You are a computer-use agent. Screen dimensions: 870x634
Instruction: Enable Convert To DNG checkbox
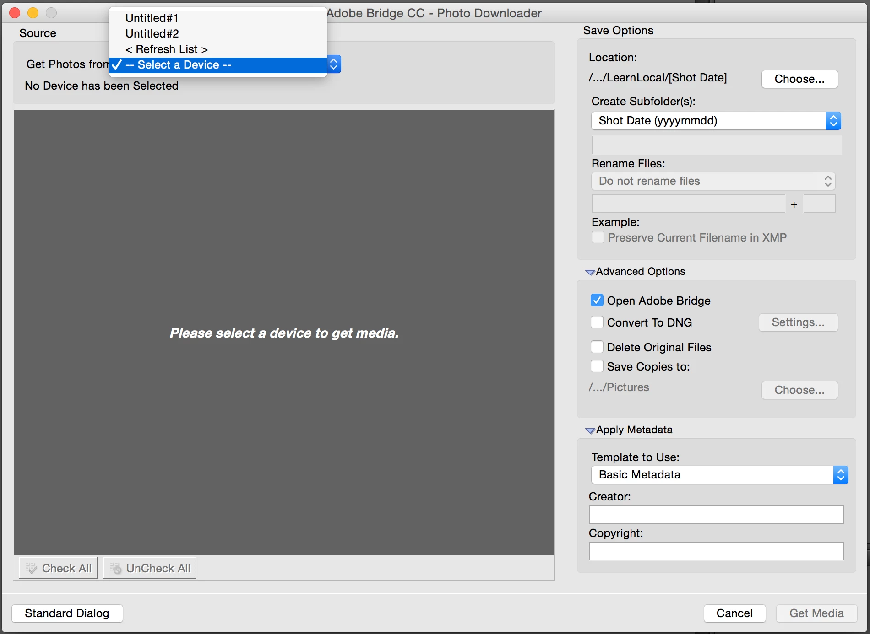coord(597,322)
